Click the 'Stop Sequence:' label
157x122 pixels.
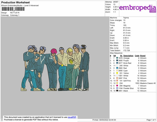pos(116,53)
